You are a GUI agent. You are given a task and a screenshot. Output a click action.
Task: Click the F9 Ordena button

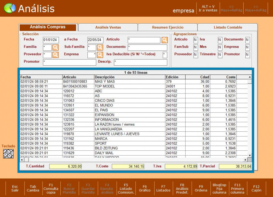pos(201,188)
